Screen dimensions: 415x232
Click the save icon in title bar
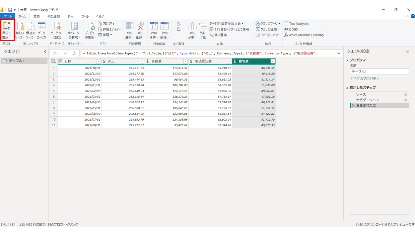(x=10, y=10)
